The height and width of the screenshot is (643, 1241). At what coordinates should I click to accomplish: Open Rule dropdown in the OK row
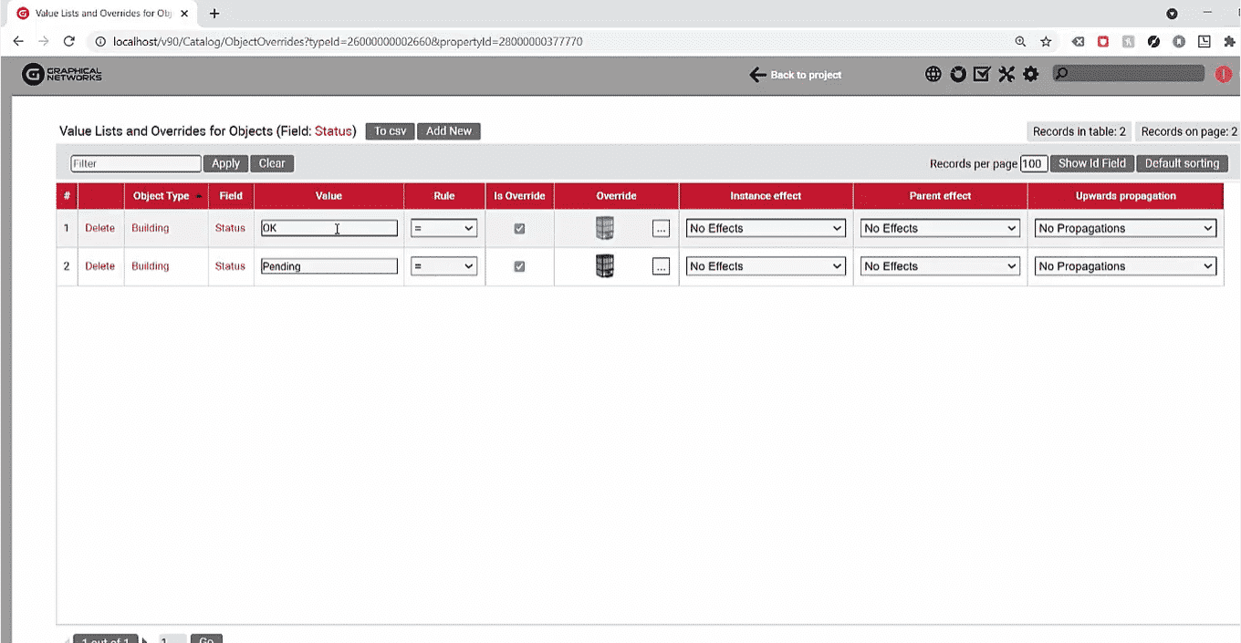point(443,228)
